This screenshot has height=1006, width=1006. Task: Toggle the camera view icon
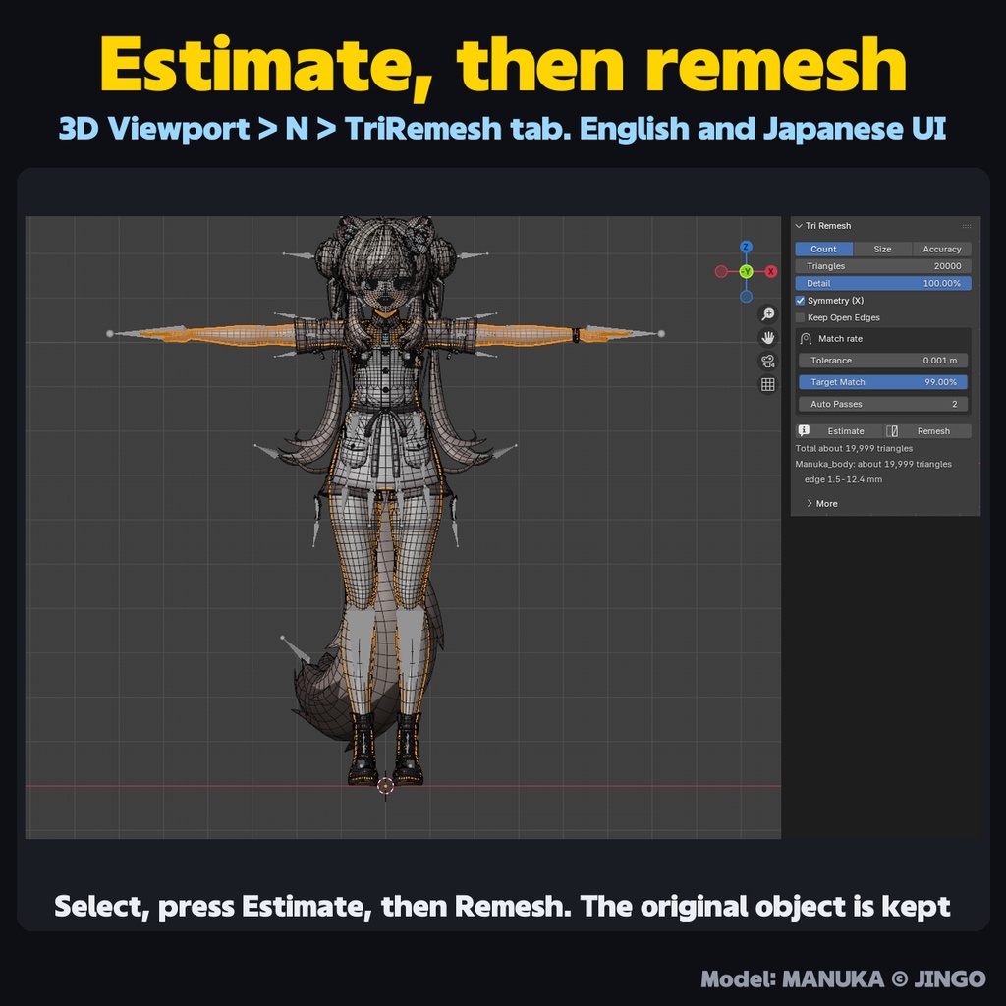tap(767, 362)
